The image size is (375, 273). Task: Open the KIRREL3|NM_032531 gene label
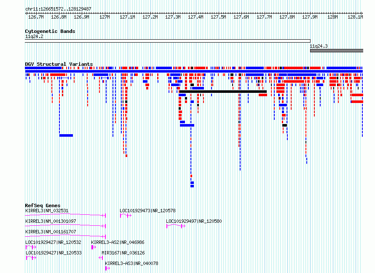47,211
